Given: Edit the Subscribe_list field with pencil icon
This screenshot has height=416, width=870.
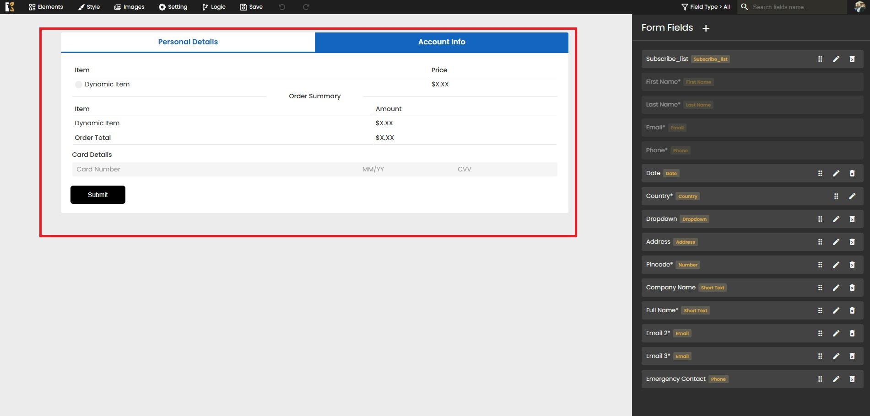Looking at the screenshot, I should (836, 59).
